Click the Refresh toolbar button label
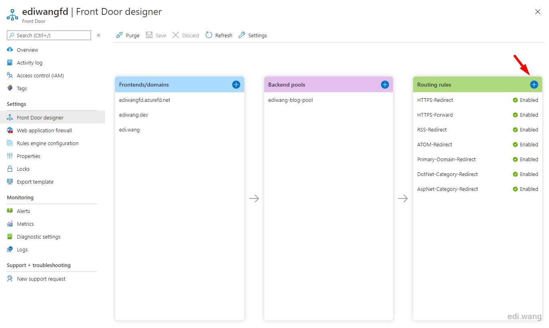This screenshot has height=328, width=549. pos(224,35)
